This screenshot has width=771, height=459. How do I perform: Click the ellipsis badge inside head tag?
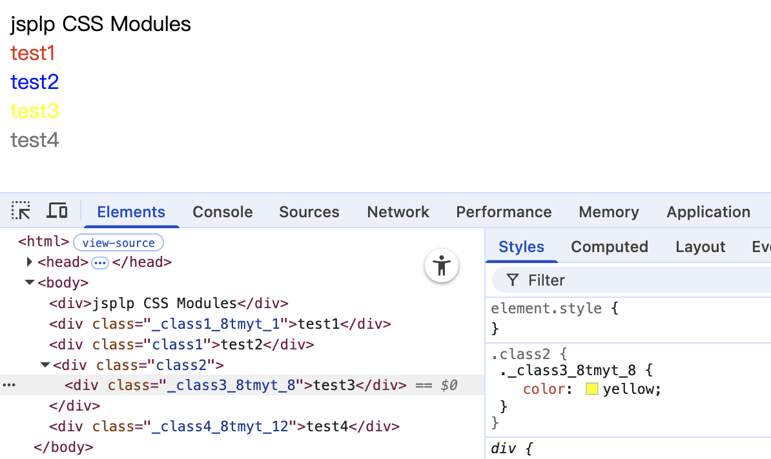click(100, 262)
